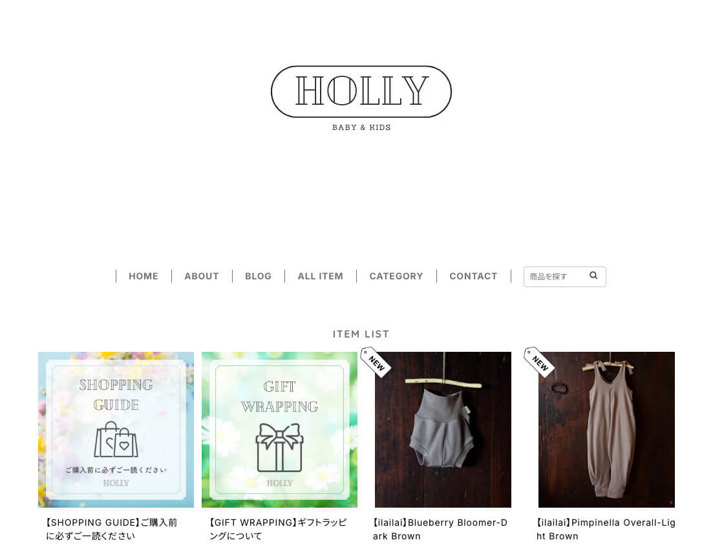Click the NEW tag on Blueberry Bloomer

(x=376, y=362)
